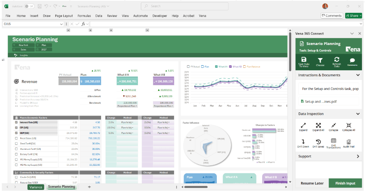Uncheck Interest Rate [US] checkbox
Viewport: 365px width, 192px height.
pyautogui.click(x=16, y=122)
